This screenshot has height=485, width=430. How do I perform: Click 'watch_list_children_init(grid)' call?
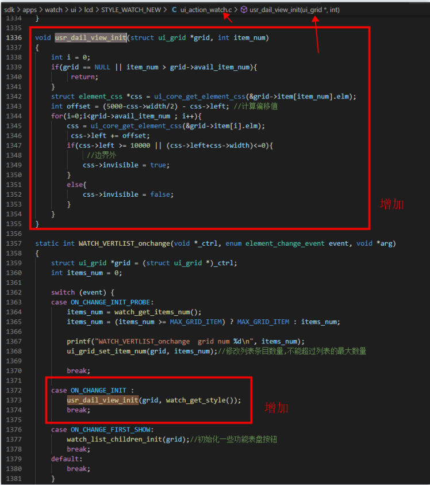(x=126, y=440)
